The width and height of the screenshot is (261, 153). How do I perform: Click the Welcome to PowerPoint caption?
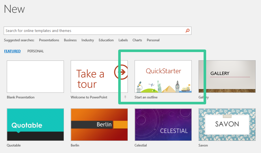89,97
